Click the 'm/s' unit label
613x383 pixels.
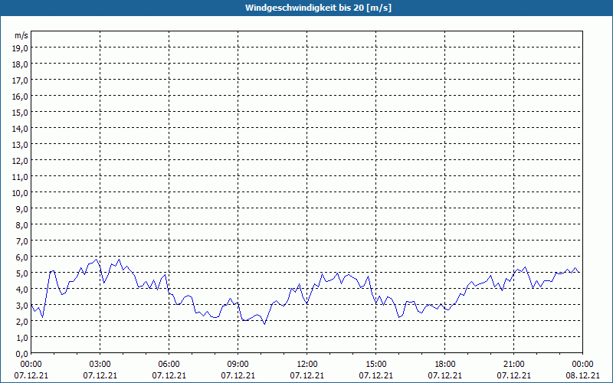(21, 35)
